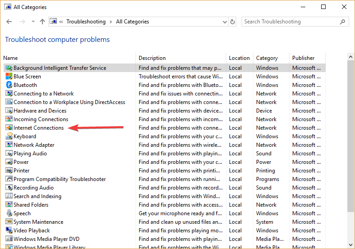Click the vertical scrollbar up arrow
Image resolution: width=355 pixels, height=249 pixels.
350,57
